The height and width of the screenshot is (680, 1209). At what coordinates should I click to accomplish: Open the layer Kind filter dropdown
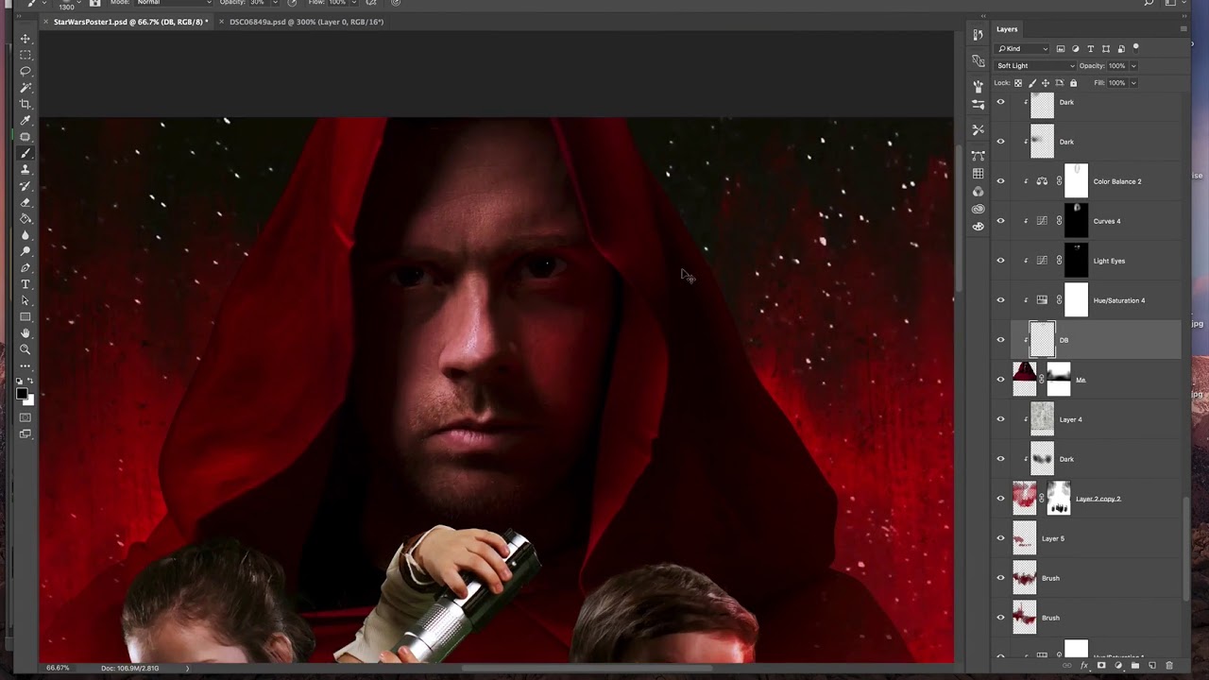pos(1023,49)
